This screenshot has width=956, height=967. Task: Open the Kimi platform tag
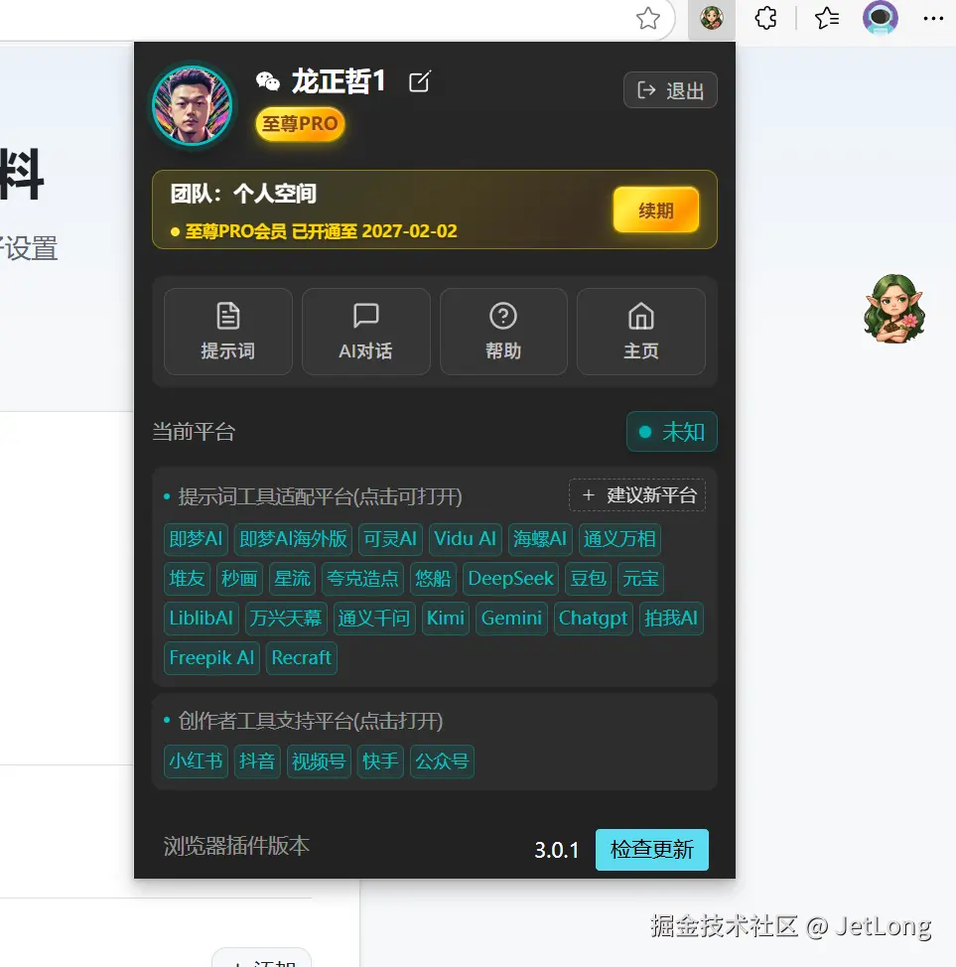pos(446,618)
